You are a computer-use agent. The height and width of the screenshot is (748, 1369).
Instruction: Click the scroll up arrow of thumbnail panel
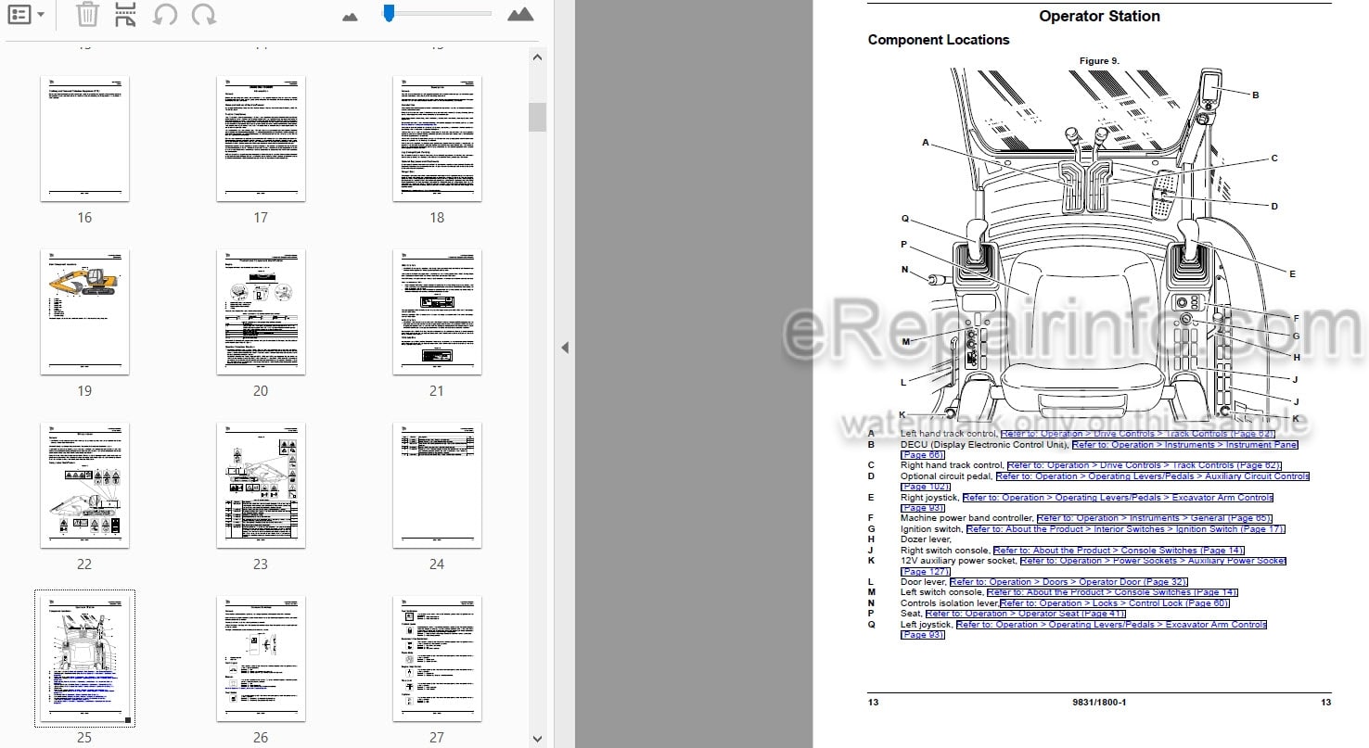tap(537, 57)
